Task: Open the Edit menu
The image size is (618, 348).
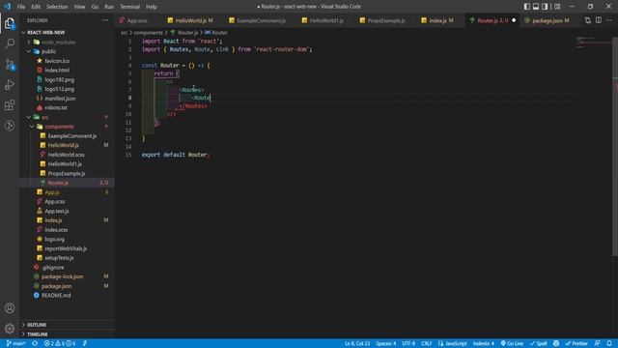Action: pos(36,7)
